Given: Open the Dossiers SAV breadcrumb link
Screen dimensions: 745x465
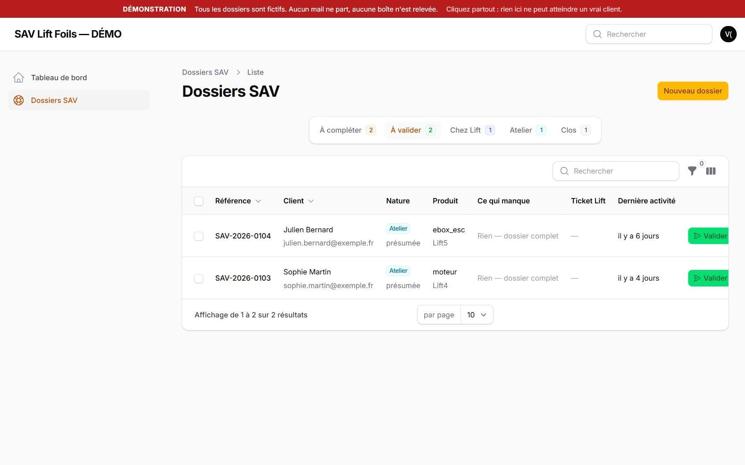Looking at the screenshot, I should 205,72.
